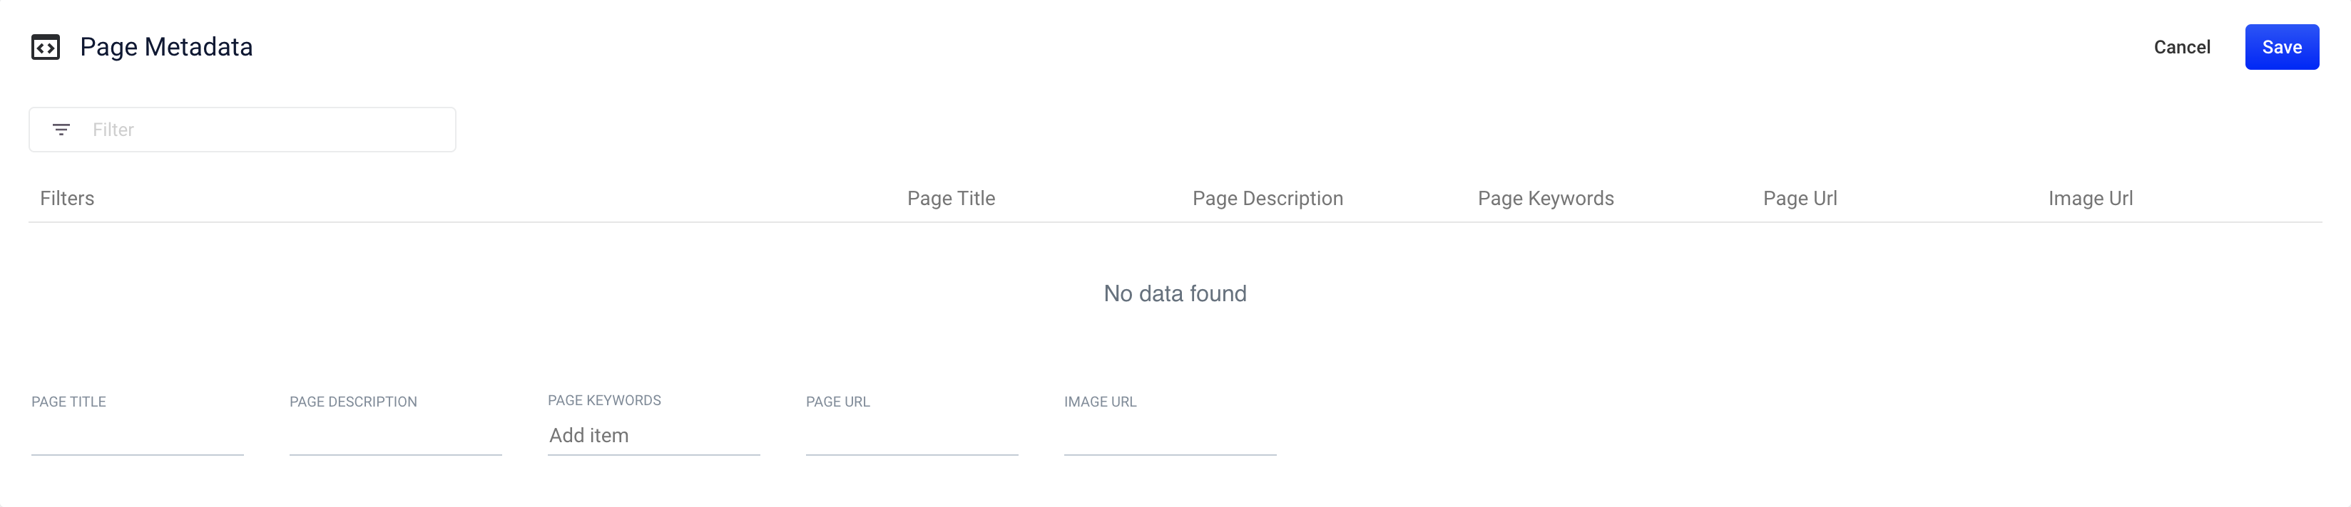This screenshot has width=2351, height=507.
Task: Click the Page Metadata code icon
Action: [45, 46]
